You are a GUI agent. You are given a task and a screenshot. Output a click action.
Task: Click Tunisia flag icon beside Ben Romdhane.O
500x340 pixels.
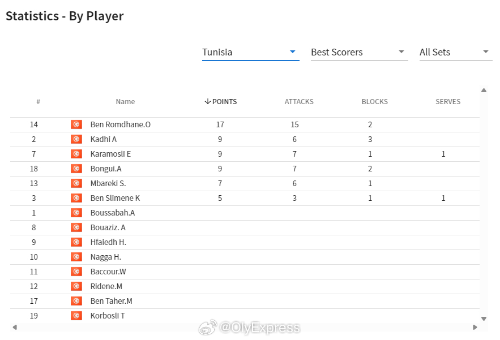click(x=76, y=124)
